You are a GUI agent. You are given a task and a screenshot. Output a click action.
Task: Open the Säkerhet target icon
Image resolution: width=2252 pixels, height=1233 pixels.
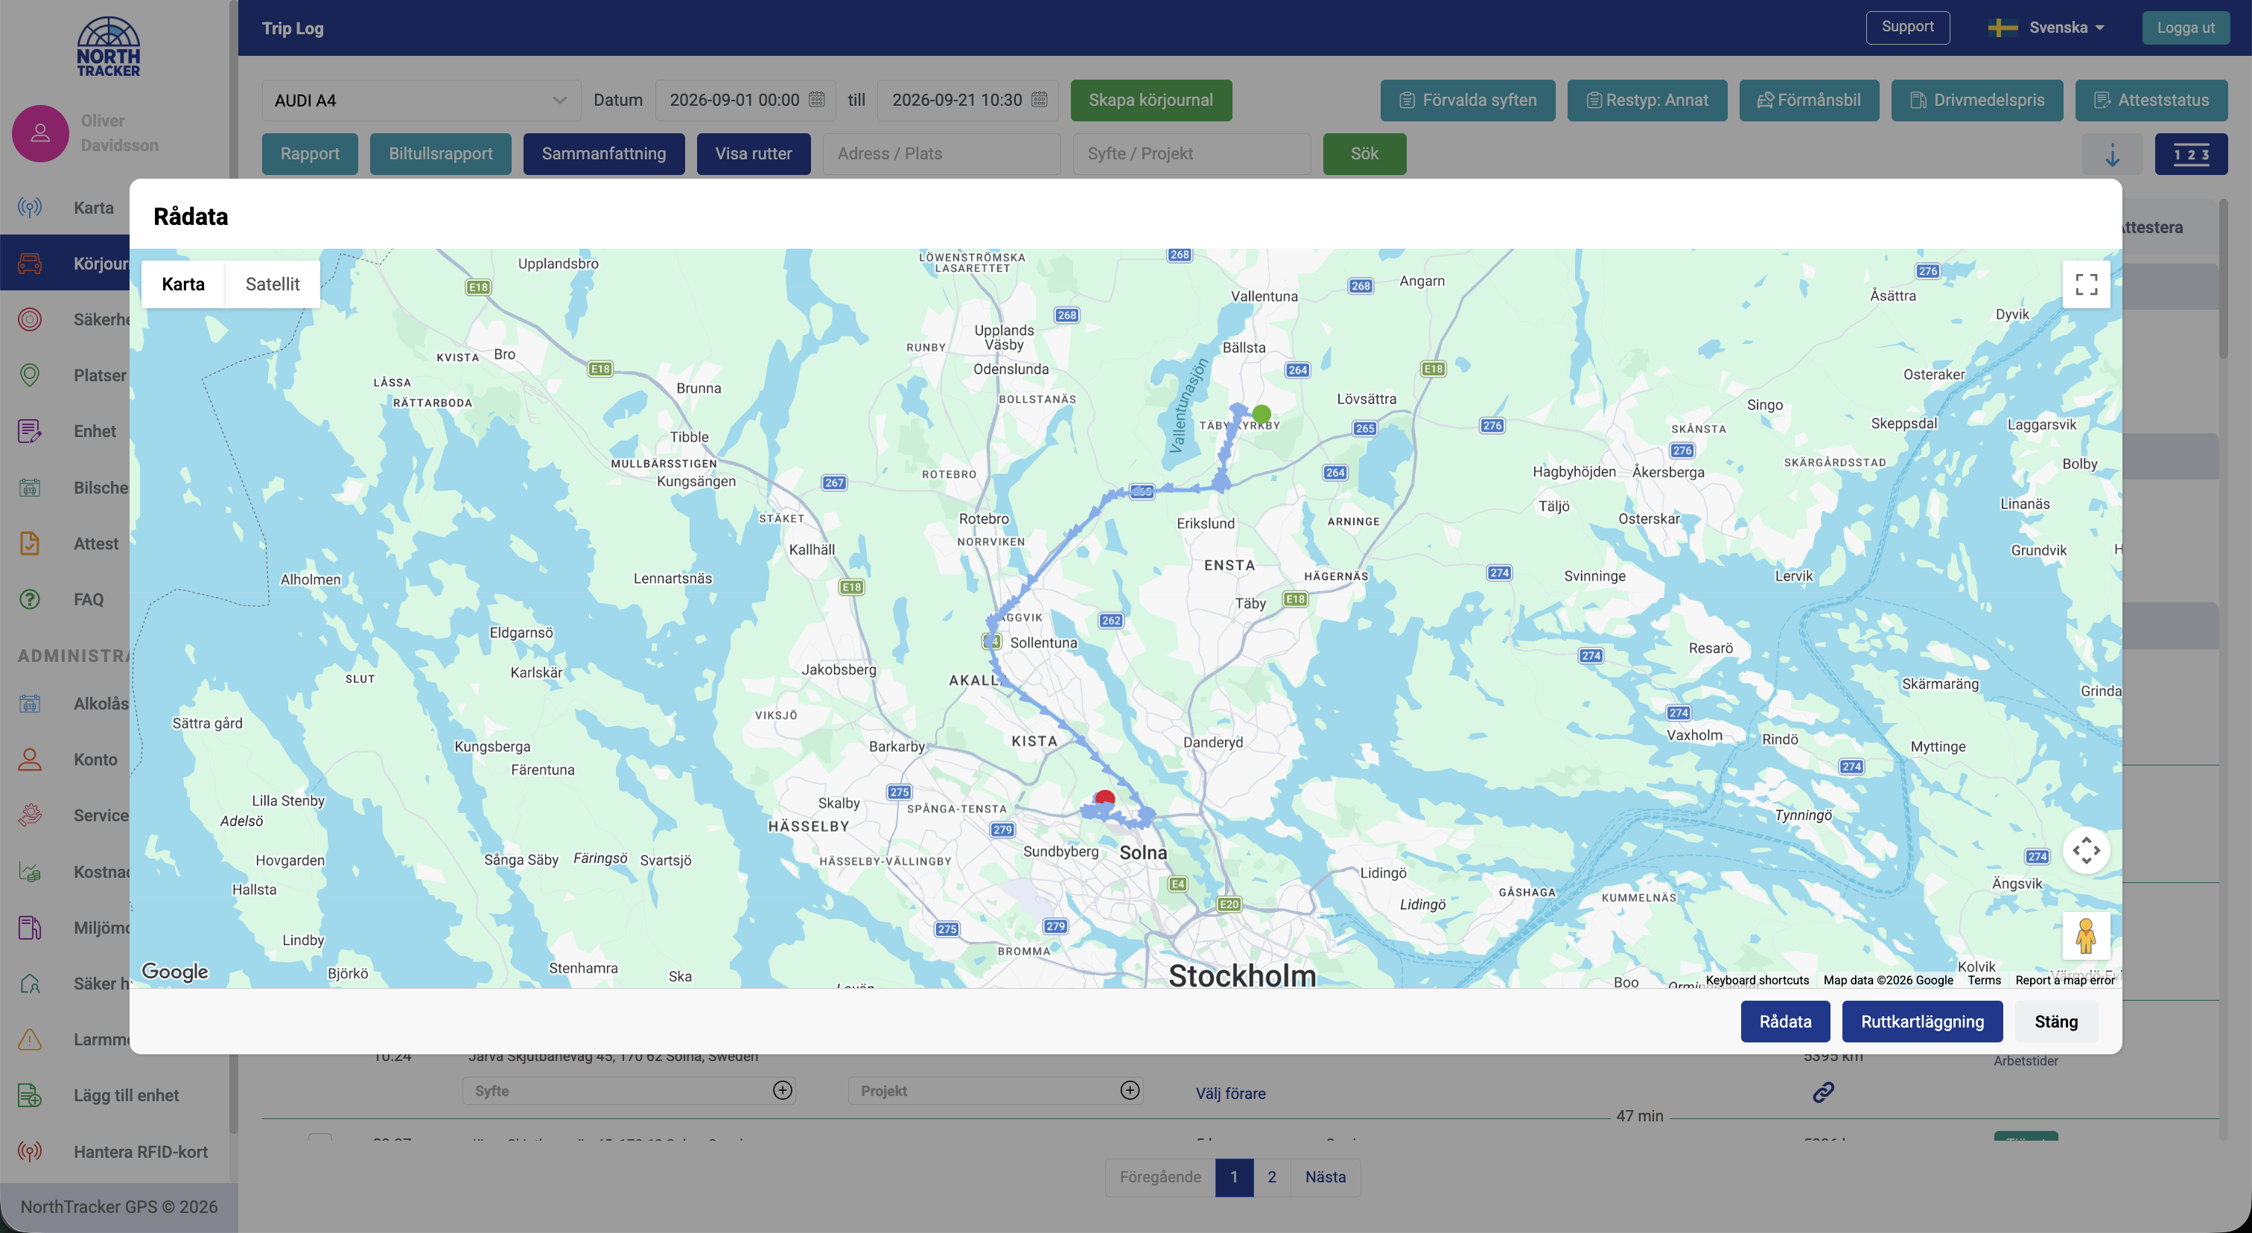[x=30, y=320]
